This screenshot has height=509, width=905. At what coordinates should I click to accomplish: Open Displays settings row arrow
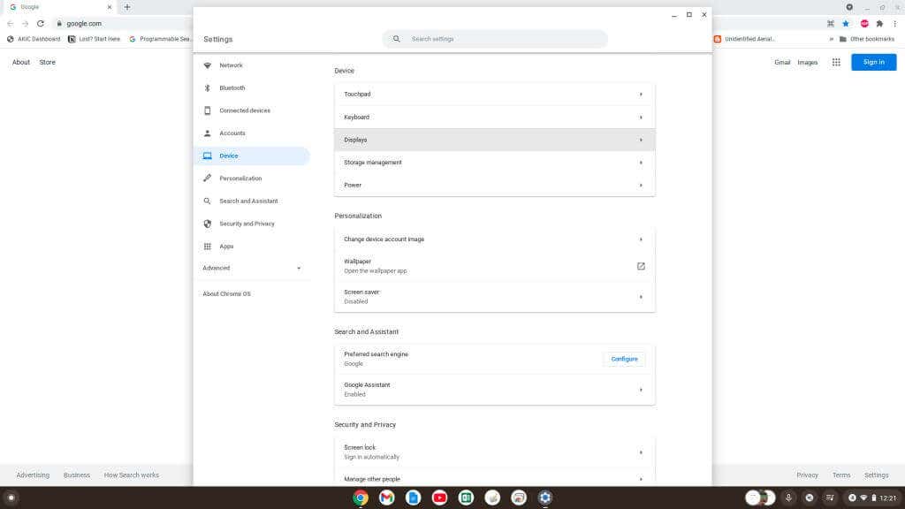(641, 140)
